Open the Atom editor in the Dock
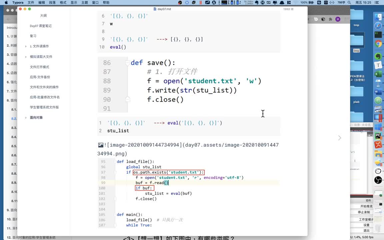Viewport: 384px width, 240px height. click(x=378, y=100)
